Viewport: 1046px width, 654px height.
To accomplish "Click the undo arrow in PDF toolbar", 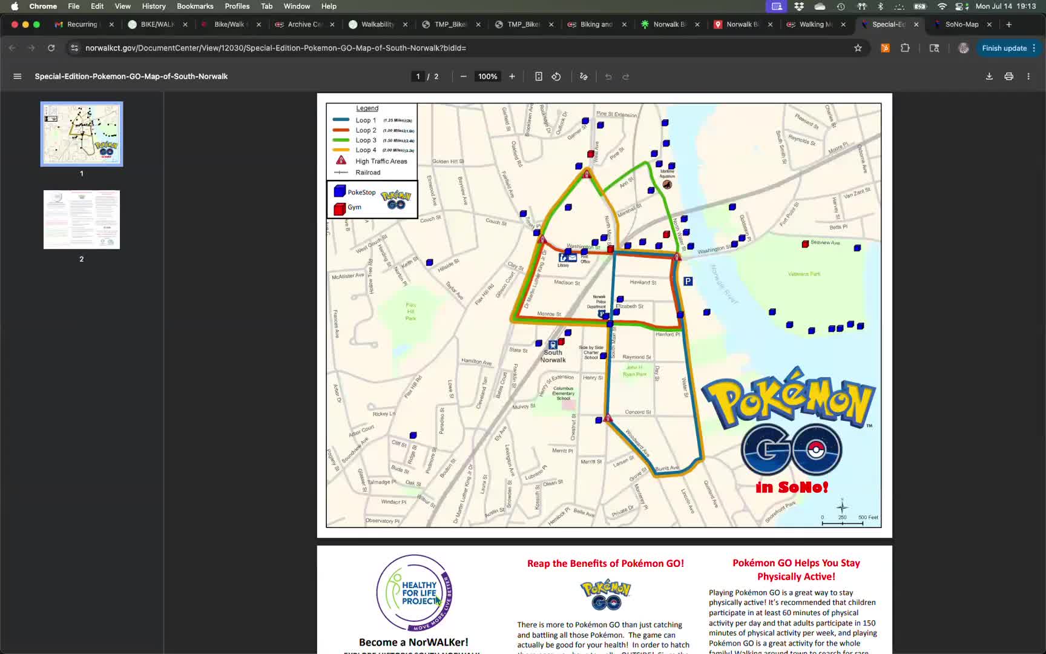I will coord(608,76).
